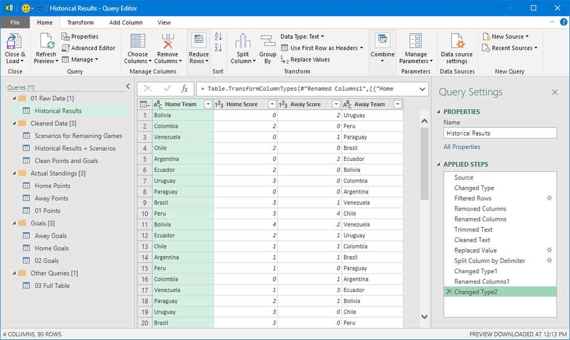This screenshot has width=570, height=340.
Task: Confirm formula with checkmark icon
Action: coord(167,89)
